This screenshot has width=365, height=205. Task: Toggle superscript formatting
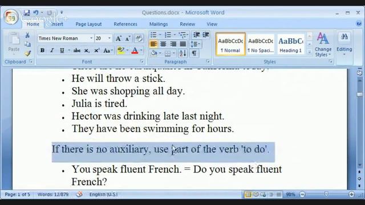(x=96, y=50)
